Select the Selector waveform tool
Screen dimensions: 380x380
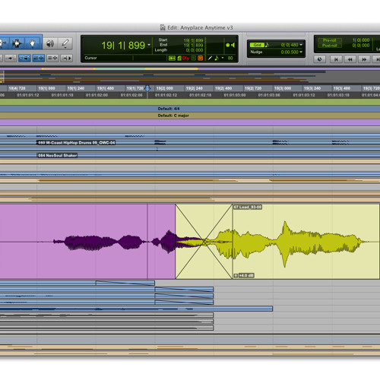click(x=17, y=43)
